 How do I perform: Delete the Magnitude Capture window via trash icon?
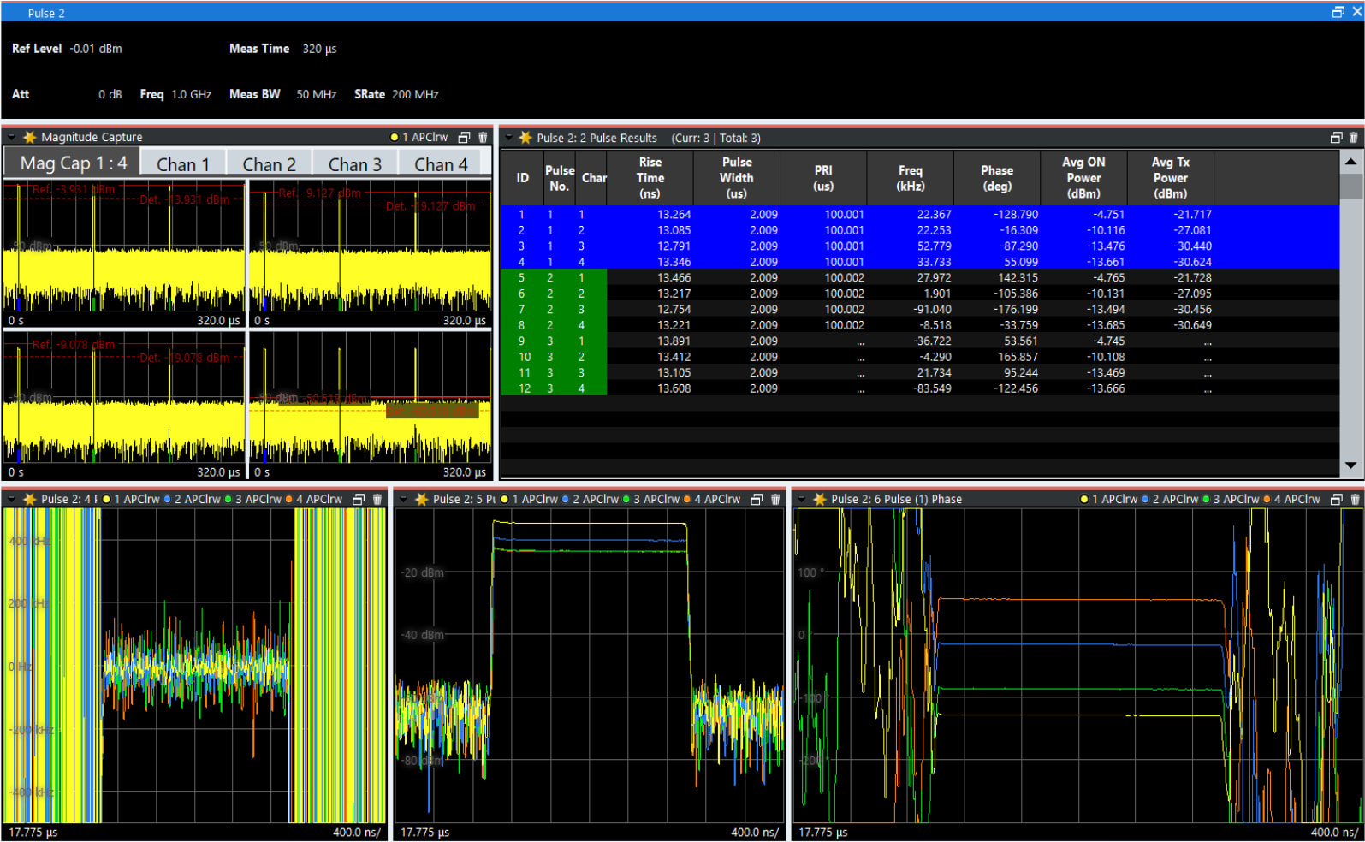pyautogui.click(x=483, y=138)
